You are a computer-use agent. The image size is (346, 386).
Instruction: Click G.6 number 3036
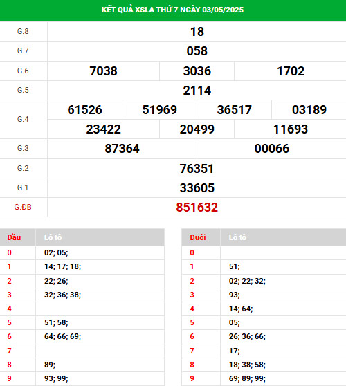[x=197, y=71]
